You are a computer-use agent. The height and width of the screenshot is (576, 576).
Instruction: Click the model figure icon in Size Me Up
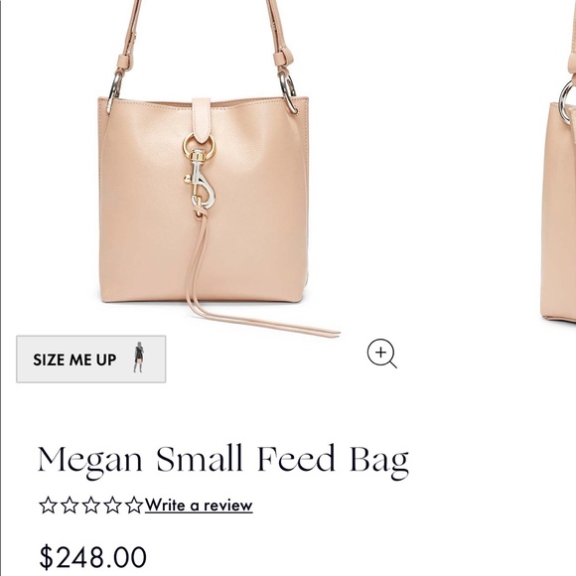[x=138, y=358]
